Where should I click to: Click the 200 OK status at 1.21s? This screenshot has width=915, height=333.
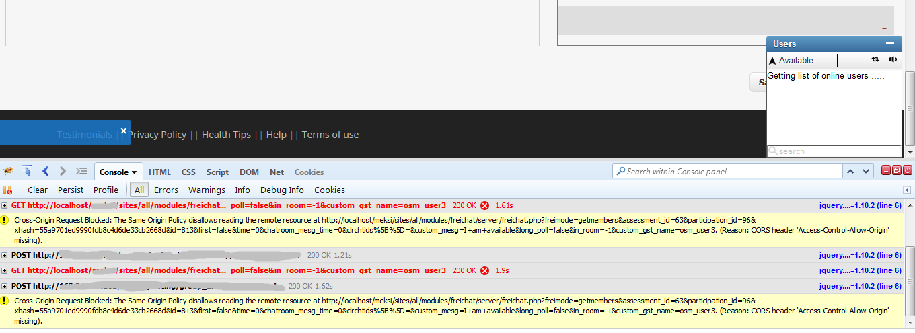[319, 255]
